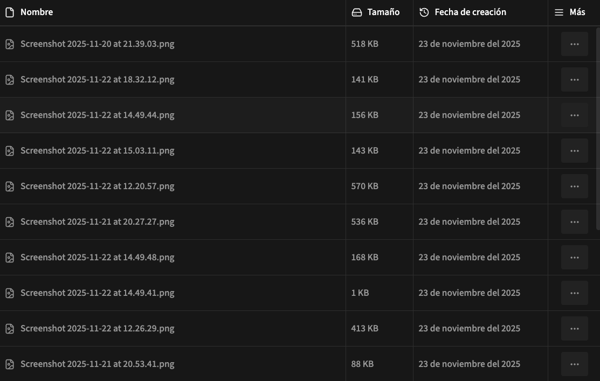The height and width of the screenshot is (381, 600).
Task: Sort by Fecha de creación header
Action: point(470,12)
